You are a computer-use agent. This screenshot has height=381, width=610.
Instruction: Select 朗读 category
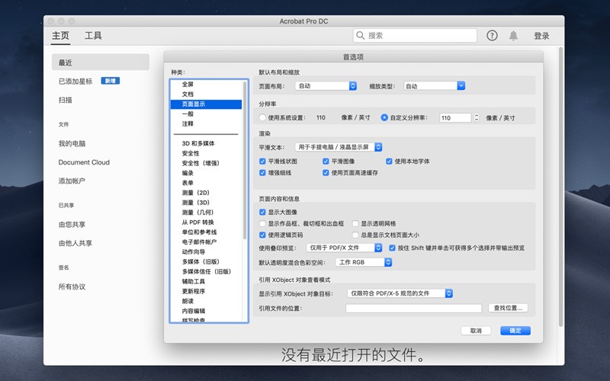click(x=188, y=301)
